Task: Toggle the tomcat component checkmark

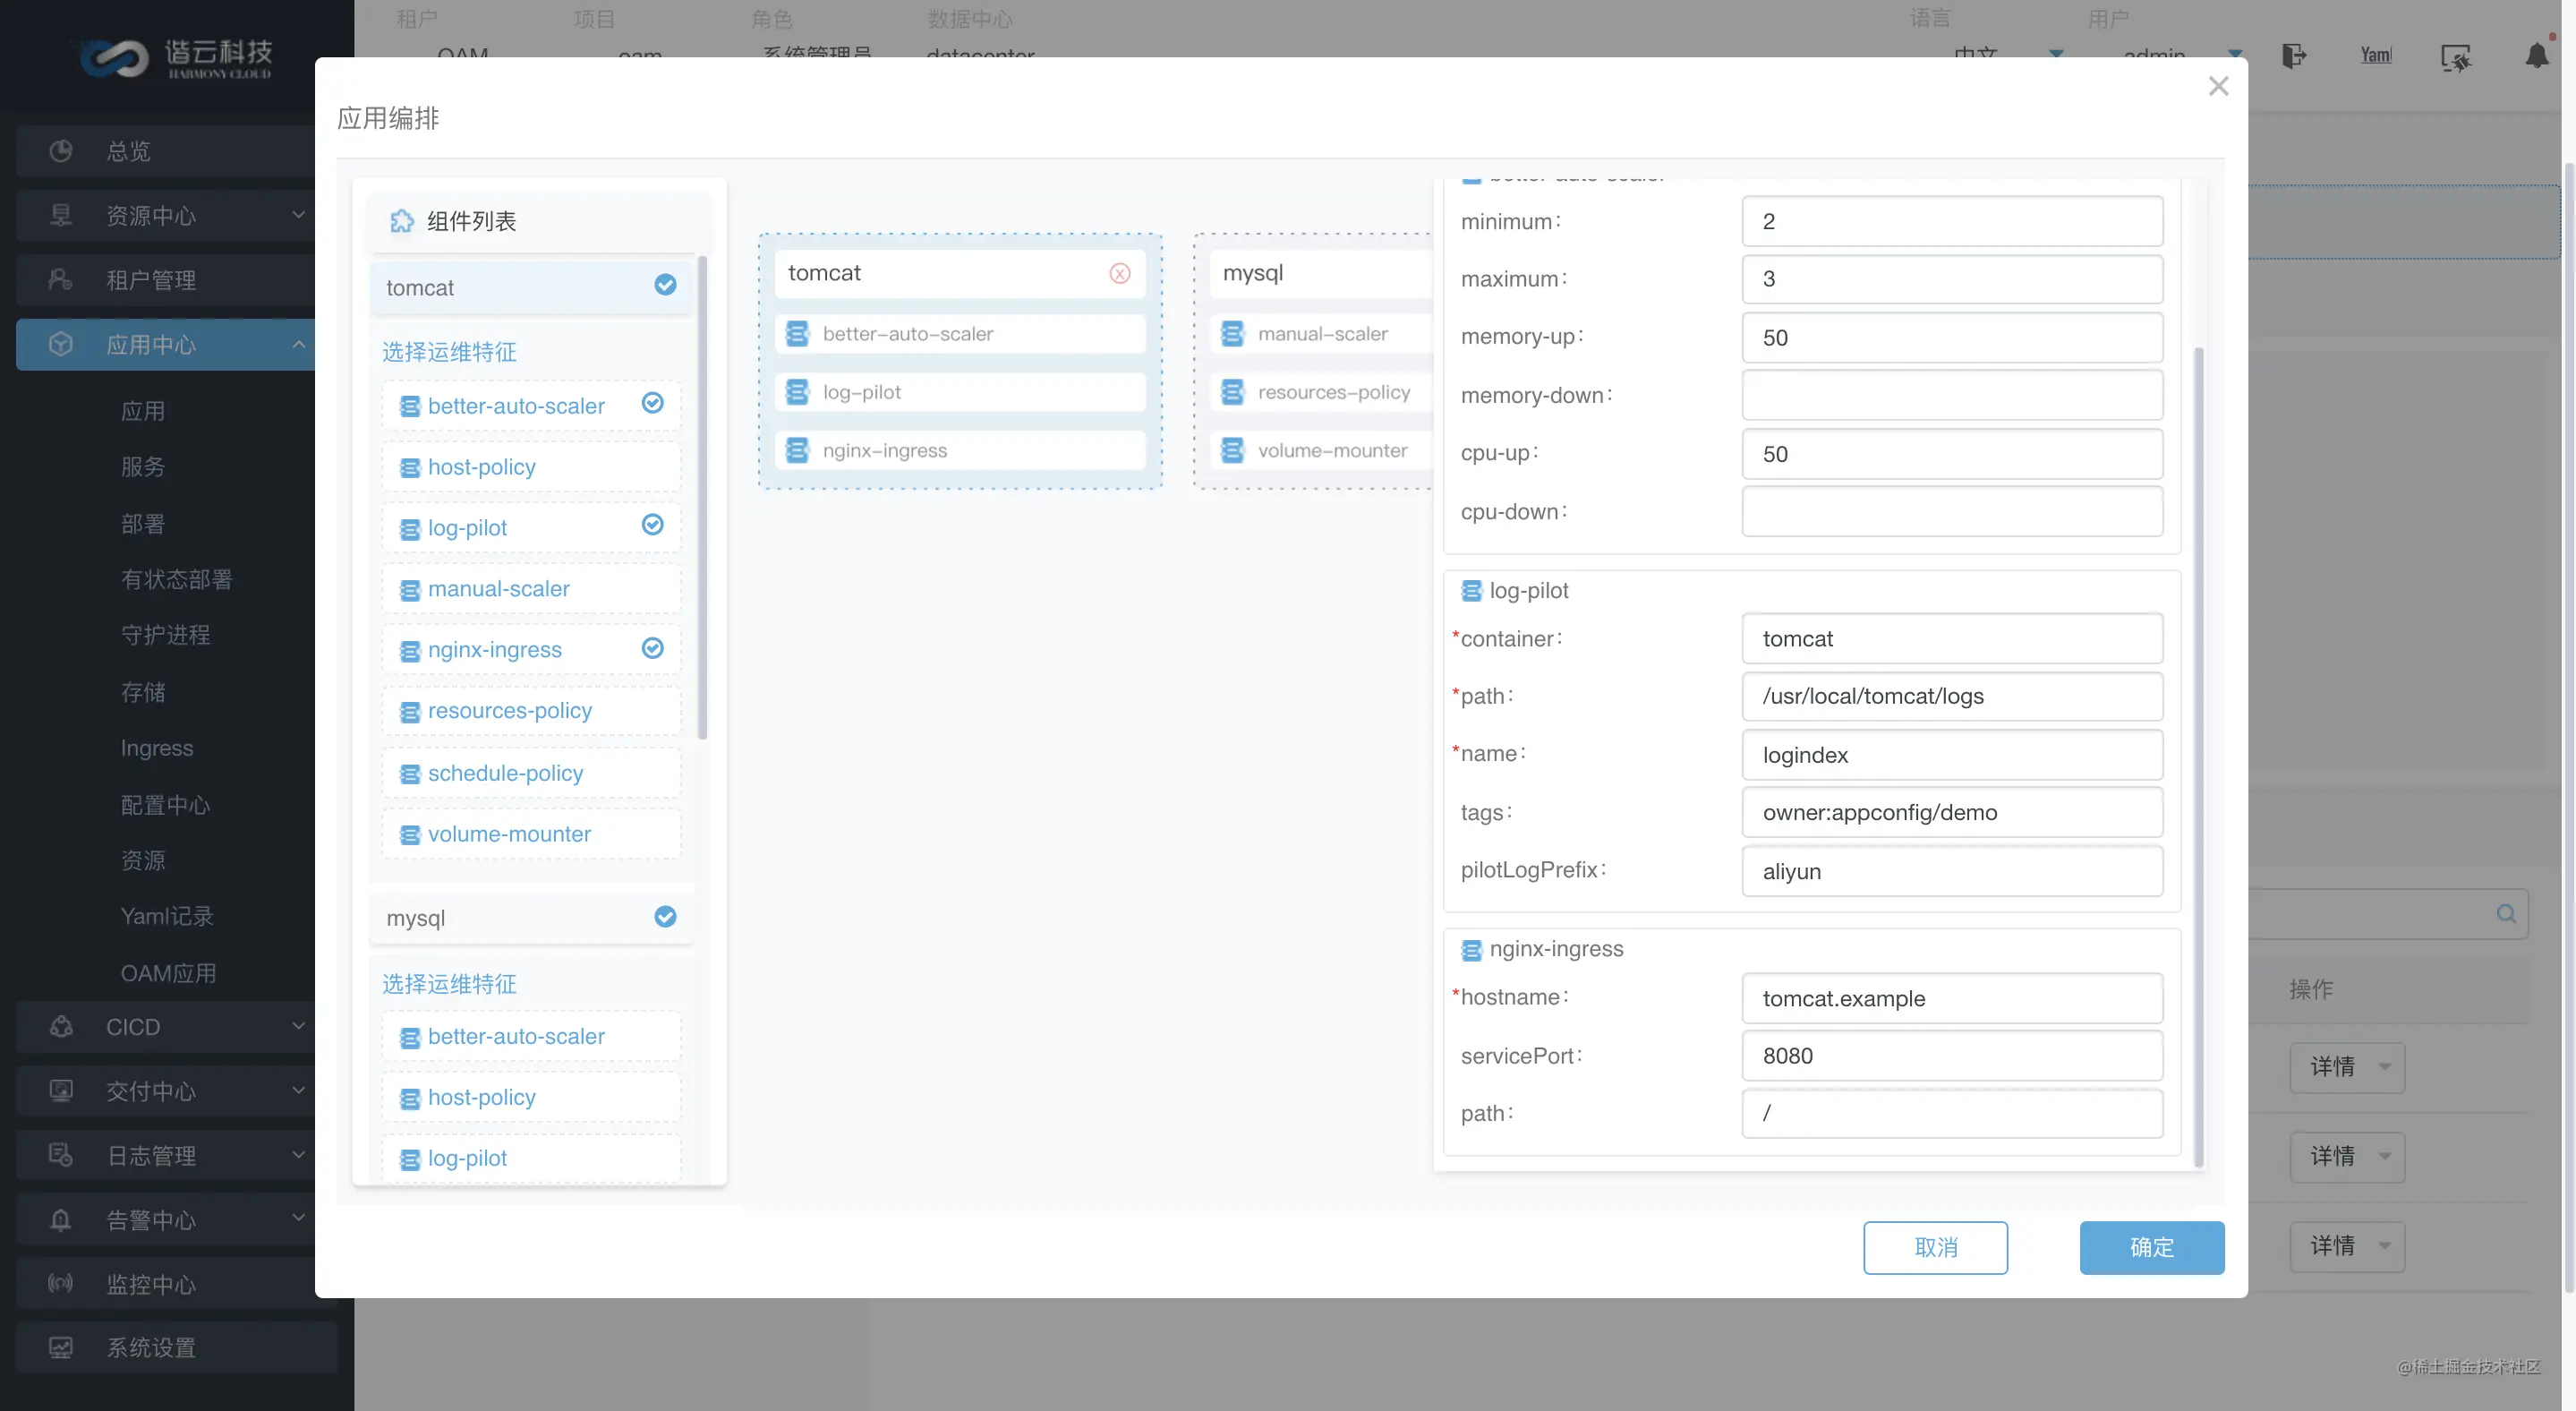Action: [665, 285]
